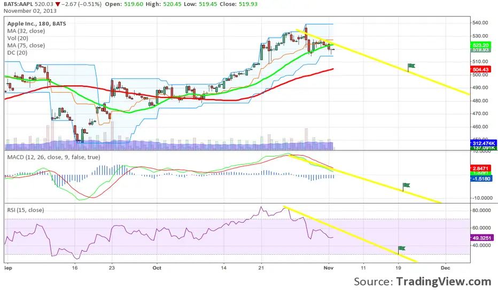
Task: Click the Oct label on the time axis
Action: 157,268
